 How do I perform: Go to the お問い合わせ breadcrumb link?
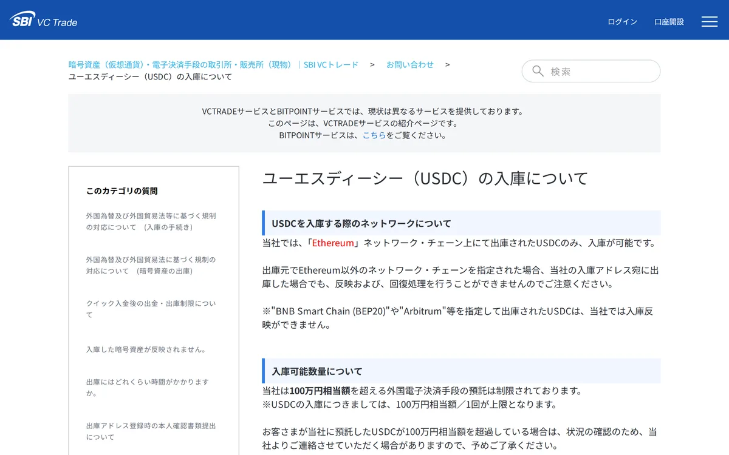tap(410, 64)
